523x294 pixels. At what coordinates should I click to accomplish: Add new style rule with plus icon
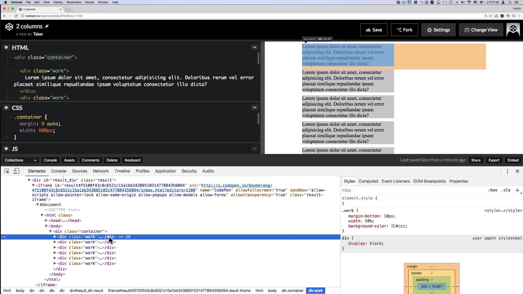pos(517,190)
